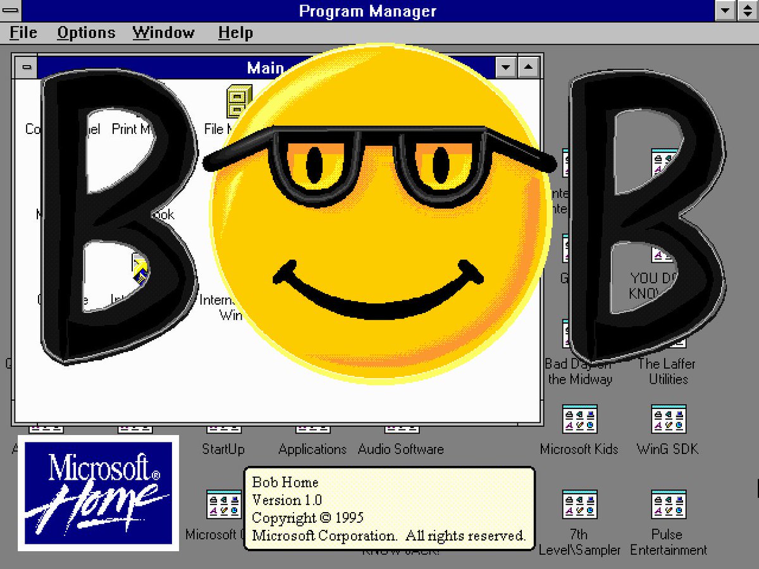Open the Help menu
The height and width of the screenshot is (569, 759).
coord(235,33)
